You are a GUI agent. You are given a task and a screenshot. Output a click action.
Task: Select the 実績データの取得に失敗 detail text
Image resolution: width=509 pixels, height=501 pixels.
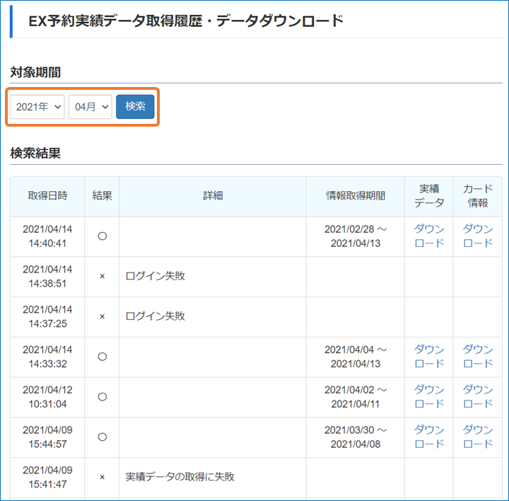180,477
